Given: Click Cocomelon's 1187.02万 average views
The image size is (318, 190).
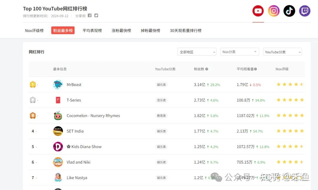Looking at the screenshot, I should click(246, 116).
